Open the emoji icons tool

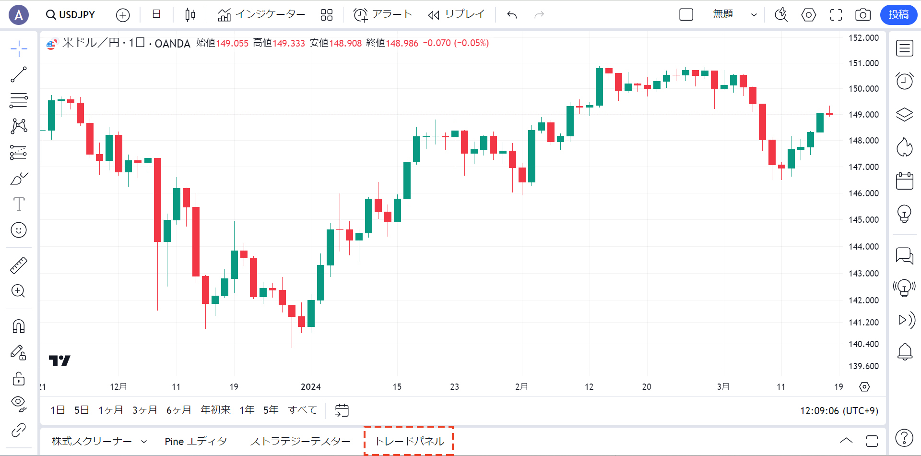pyautogui.click(x=19, y=230)
